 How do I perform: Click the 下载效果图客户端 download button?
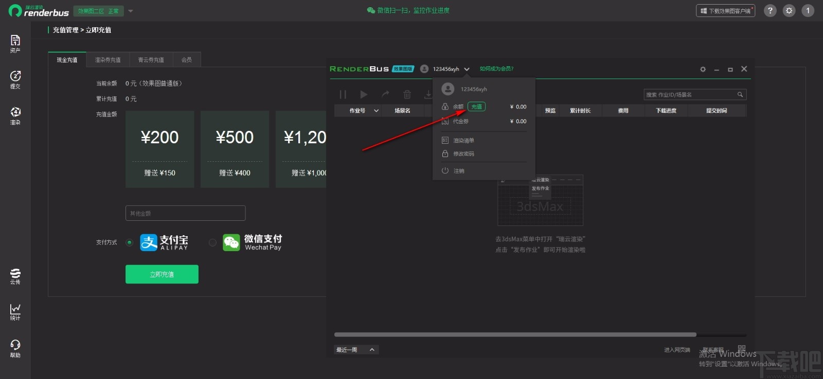pos(725,11)
